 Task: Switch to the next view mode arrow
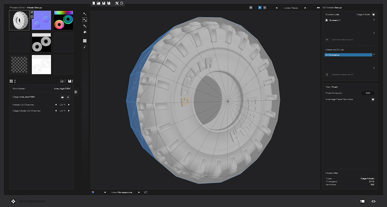(x=139, y=192)
